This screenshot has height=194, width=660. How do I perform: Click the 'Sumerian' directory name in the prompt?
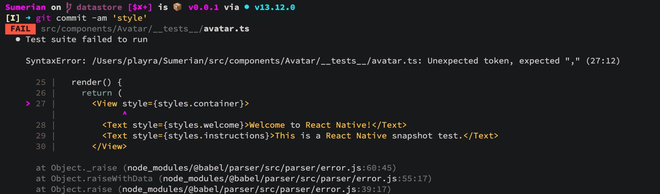pyautogui.click(x=25, y=8)
